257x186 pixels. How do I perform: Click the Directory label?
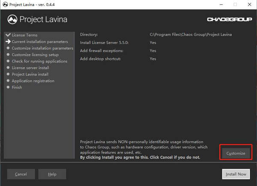coord(89,35)
